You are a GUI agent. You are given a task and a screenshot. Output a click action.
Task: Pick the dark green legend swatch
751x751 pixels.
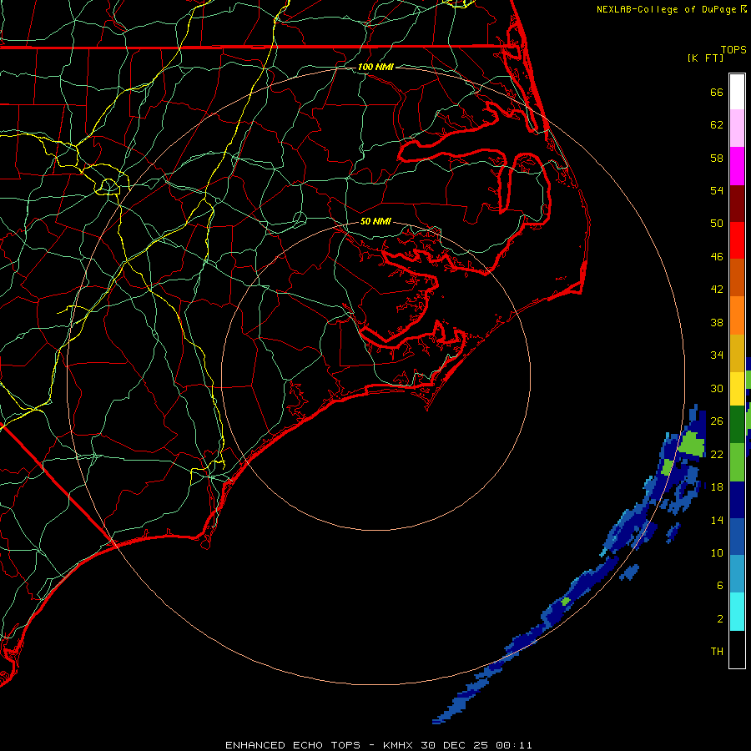tap(737, 425)
